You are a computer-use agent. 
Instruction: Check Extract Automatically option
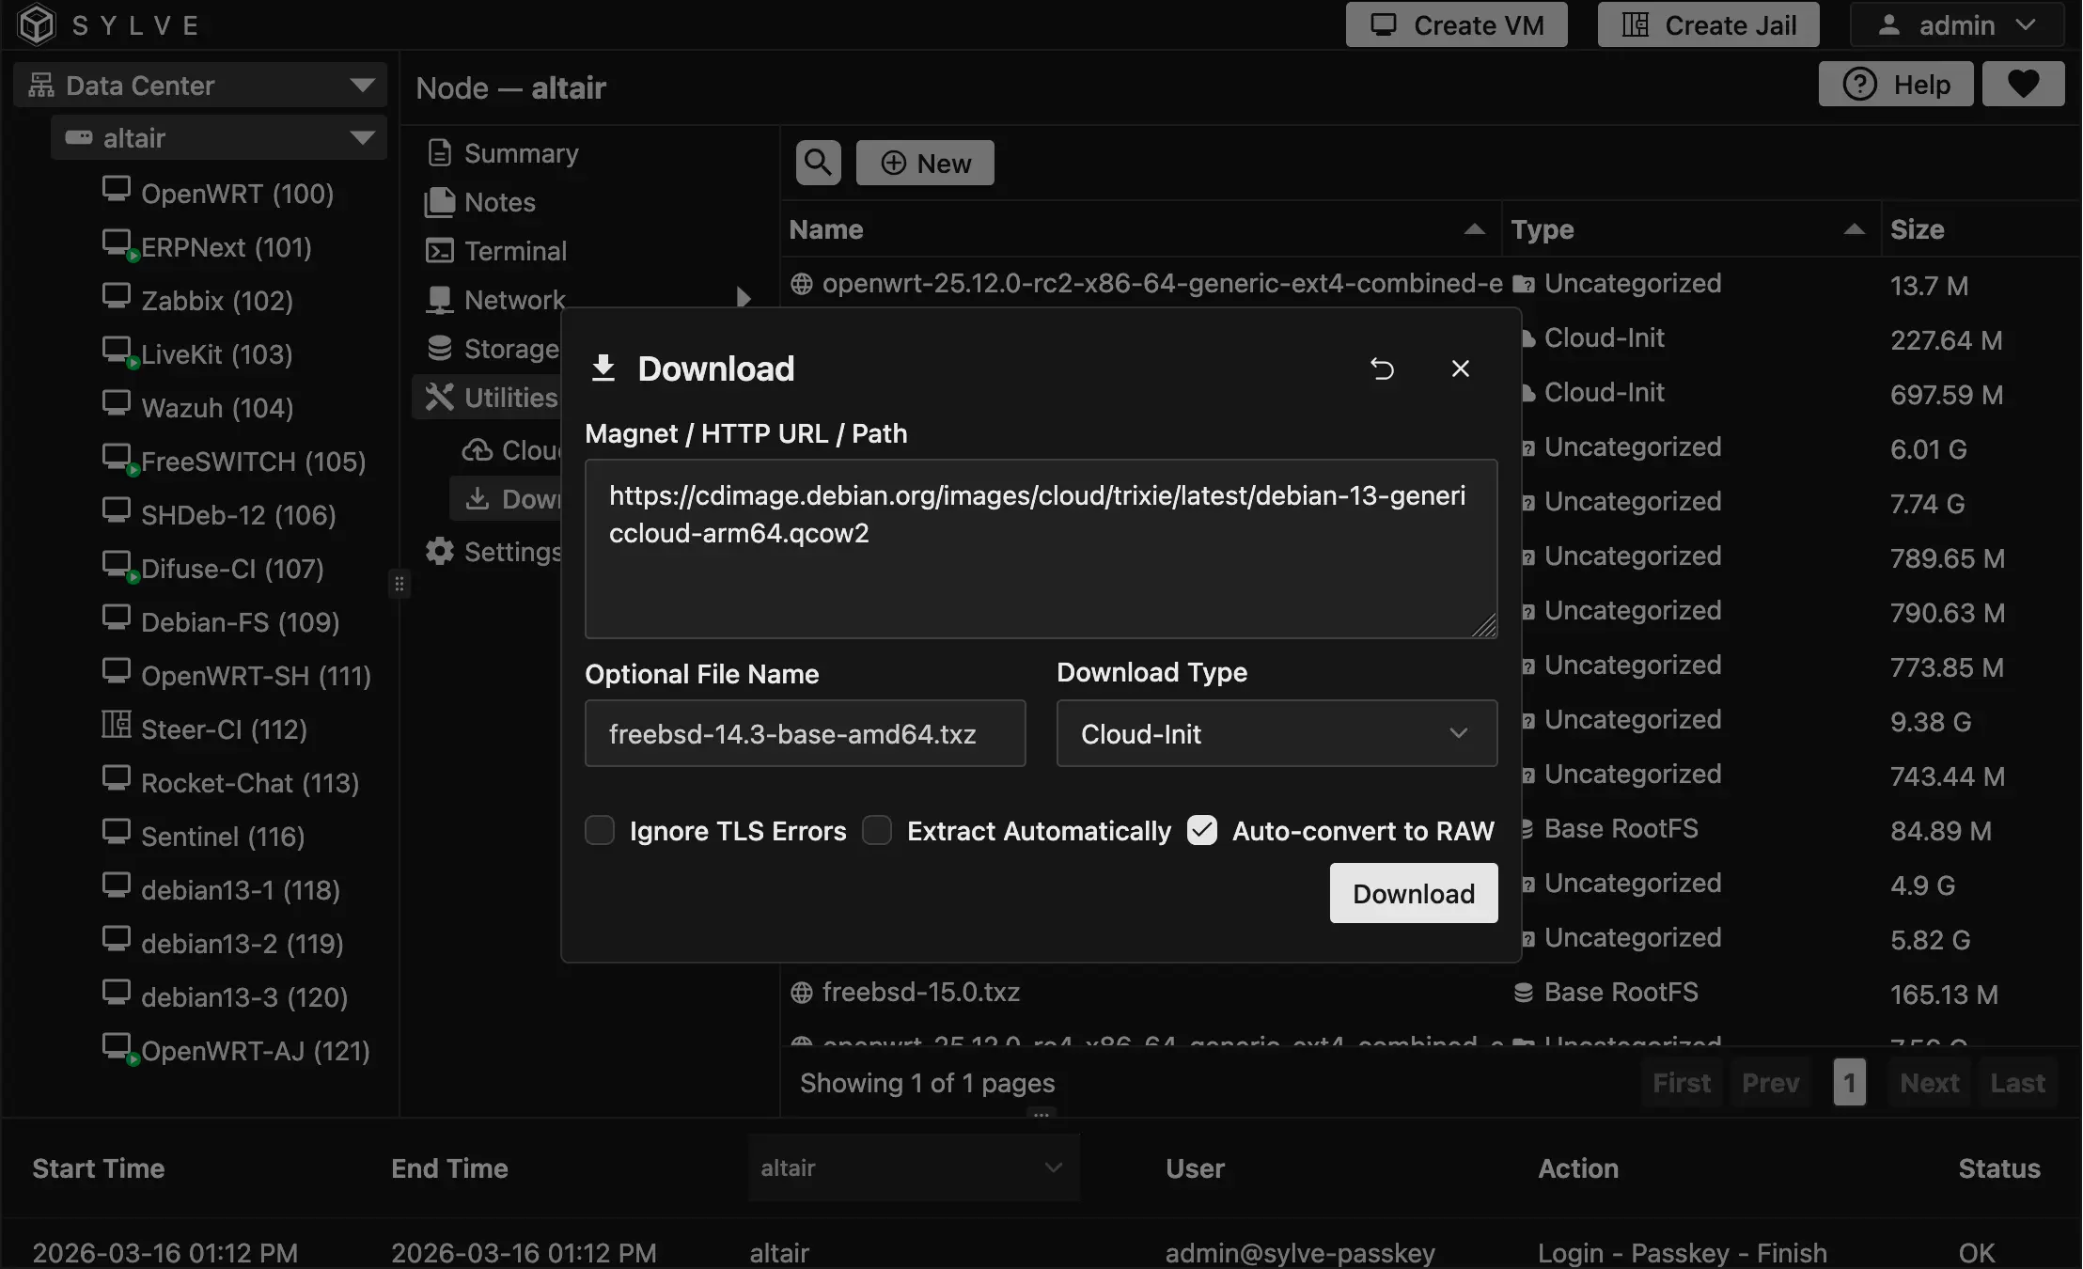pos(877,831)
